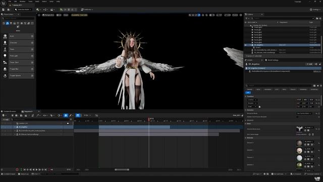
Task: Open the Window menu
Action: [x=22, y=1]
